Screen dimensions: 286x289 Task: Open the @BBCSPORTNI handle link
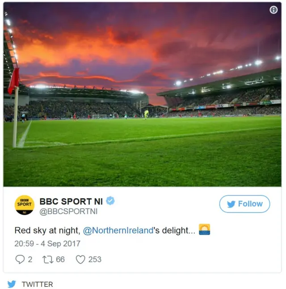(68, 212)
